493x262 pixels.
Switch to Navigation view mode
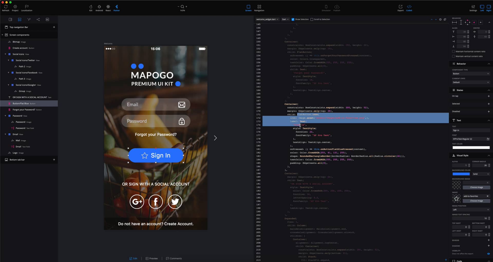(x=259, y=8)
